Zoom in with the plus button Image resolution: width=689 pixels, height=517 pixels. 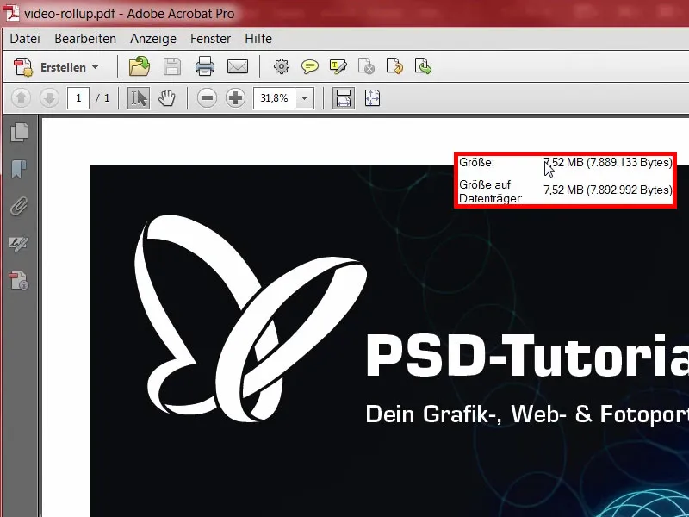tap(235, 98)
